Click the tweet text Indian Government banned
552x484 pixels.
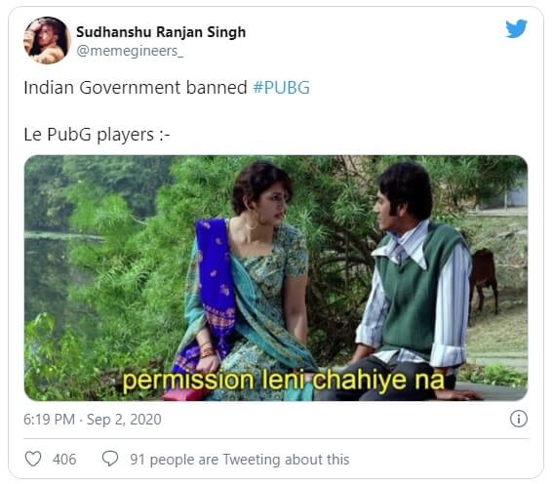[x=136, y=88]
